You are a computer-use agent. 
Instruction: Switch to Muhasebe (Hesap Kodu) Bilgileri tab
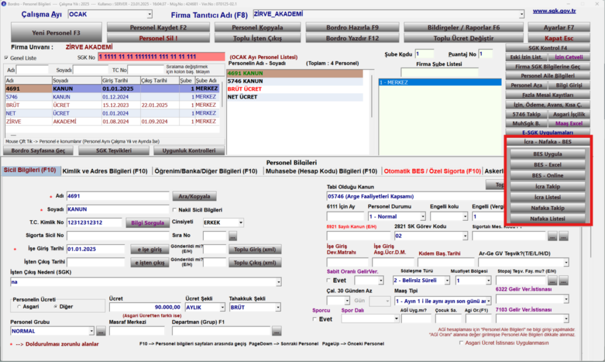[x=321, y=171]
